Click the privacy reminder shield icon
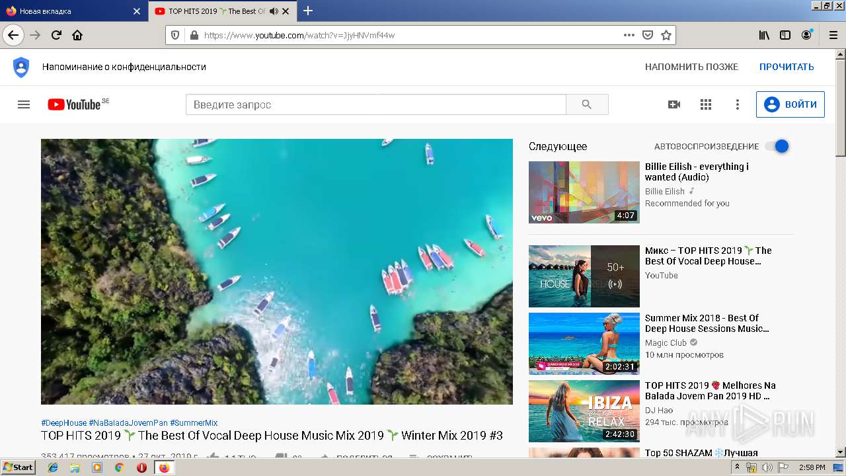This screenshot has width=846, height=476. (21, 67)
